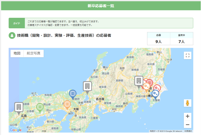Click the orange gear pin over Tokyo

point(147,87)
